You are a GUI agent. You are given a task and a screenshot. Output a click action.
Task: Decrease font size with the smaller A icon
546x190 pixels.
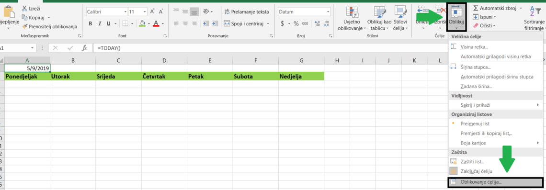click(x=161, y=12)
